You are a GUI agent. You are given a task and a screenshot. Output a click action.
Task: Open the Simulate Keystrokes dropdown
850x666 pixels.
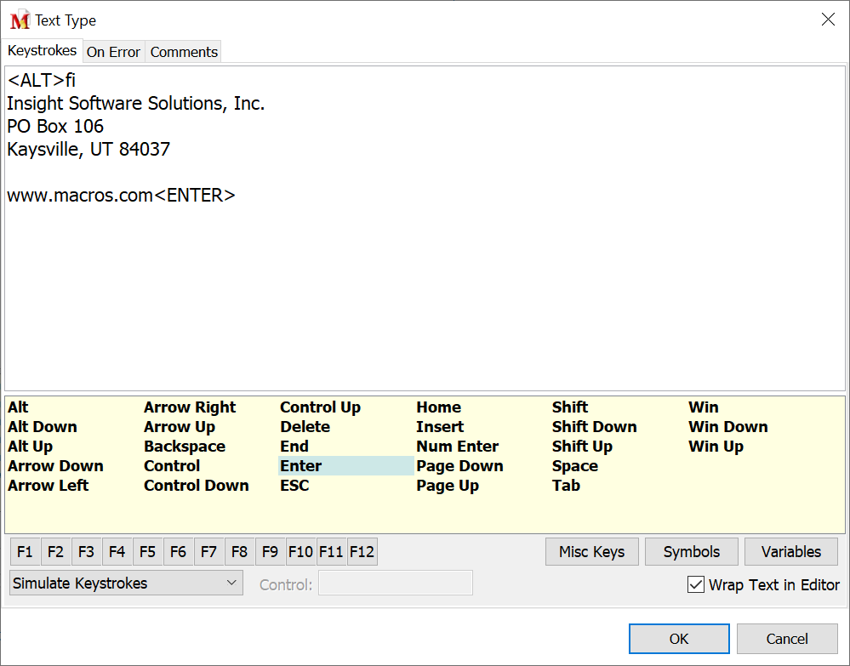click(x=125, y=583)
